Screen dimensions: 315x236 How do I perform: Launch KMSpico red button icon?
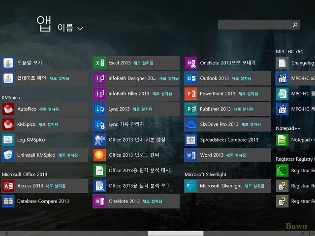tap(8, 124)
